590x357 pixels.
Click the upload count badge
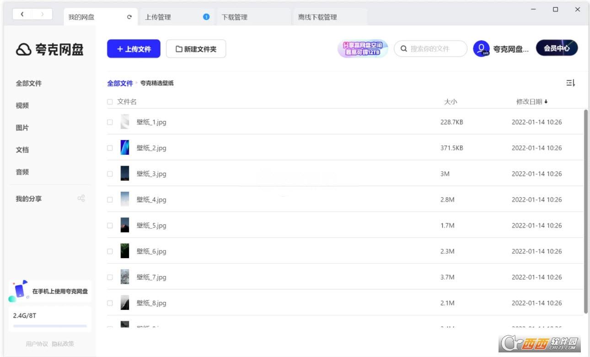[206, 17]
